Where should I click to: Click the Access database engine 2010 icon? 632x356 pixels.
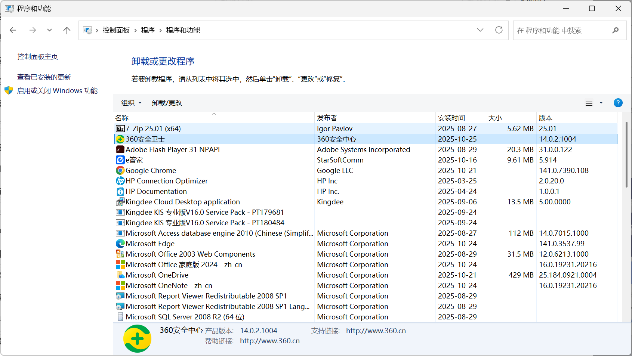point(120,233)
